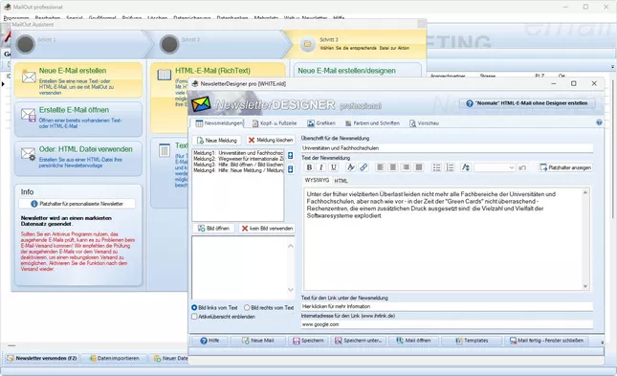This screenshot has height=376, width=617.
Task: Align the news text left
Action: 380,167
